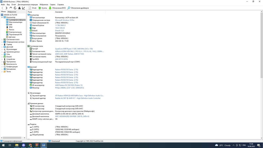Select the Устройства tree item
Image resolution: width=263 pixels, height=148 pixels.
pyautogui.click(x=11, y=59)
